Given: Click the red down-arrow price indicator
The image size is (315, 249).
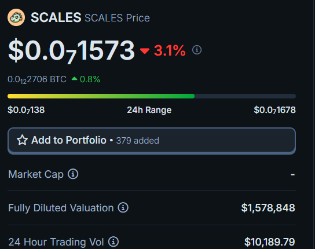Looking at the screenshot, I should tap(145, 51).
